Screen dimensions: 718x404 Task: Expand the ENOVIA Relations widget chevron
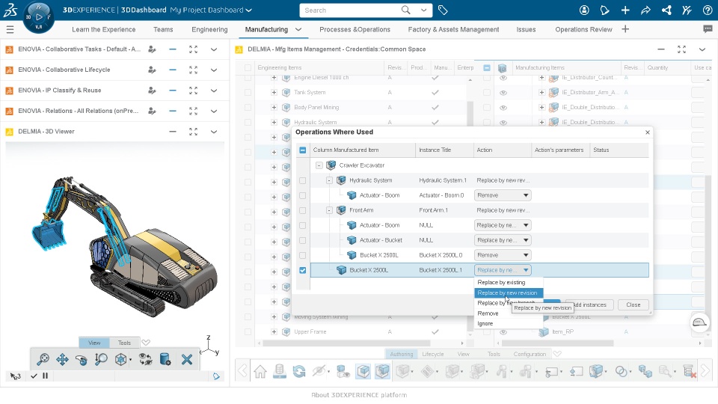point(214,111)
